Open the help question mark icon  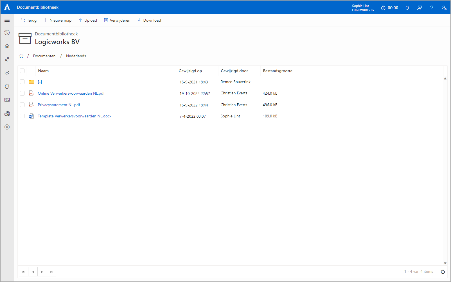coord(432,8)
